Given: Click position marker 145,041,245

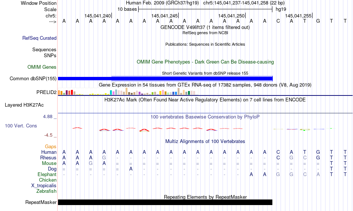Looking at the screenshot, I should pos(165,16).
